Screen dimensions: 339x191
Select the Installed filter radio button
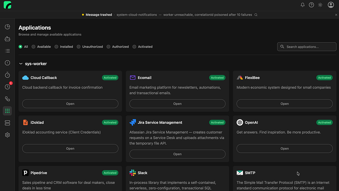coord(56,46)
